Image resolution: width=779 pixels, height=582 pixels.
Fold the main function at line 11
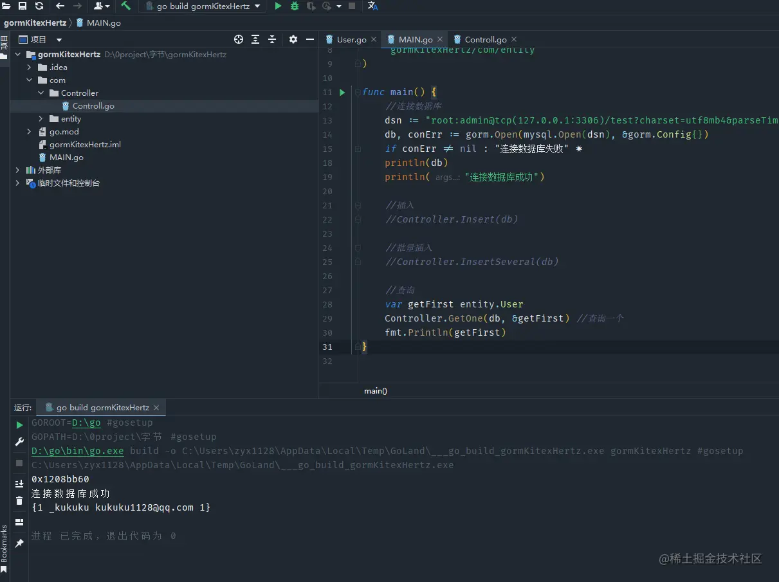[357, 93]
